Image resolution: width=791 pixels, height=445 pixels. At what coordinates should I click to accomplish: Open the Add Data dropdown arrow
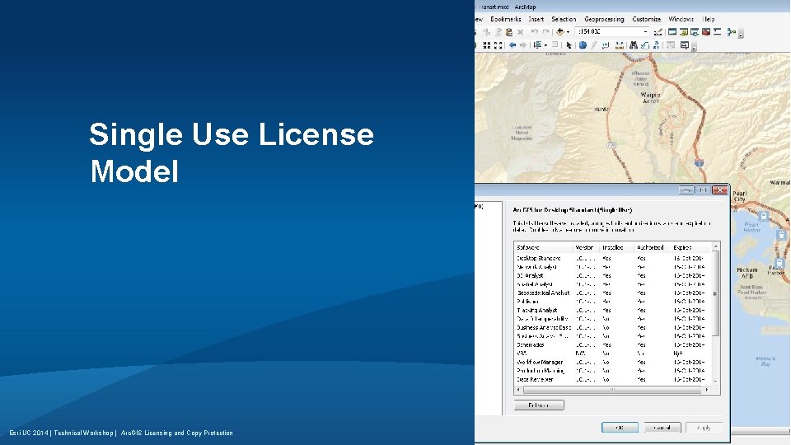(x=568, y=32)
